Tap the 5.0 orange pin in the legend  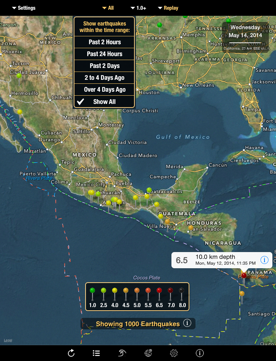pyautogui.click(x=137, y=290)
